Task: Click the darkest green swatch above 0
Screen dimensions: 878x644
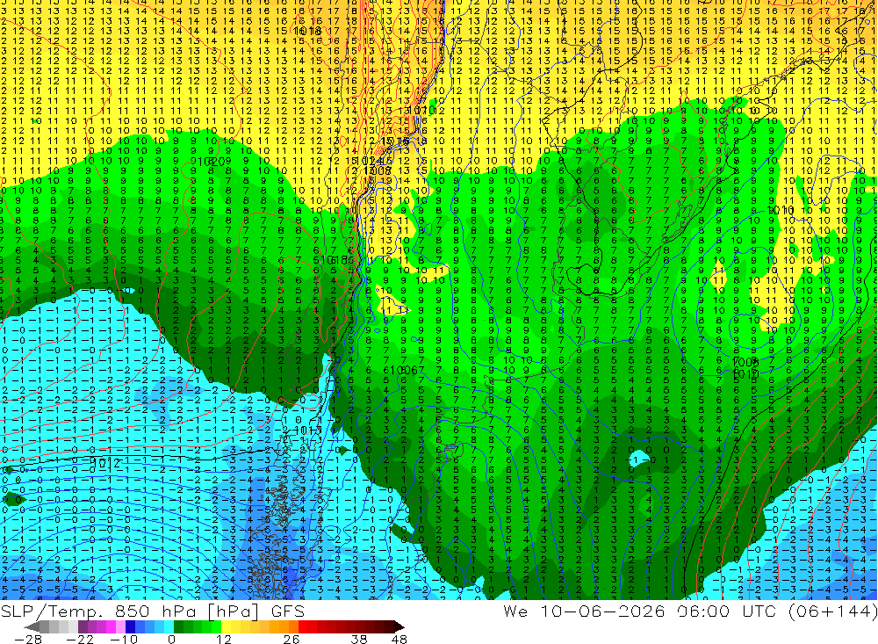Action: tap(178, 627)
